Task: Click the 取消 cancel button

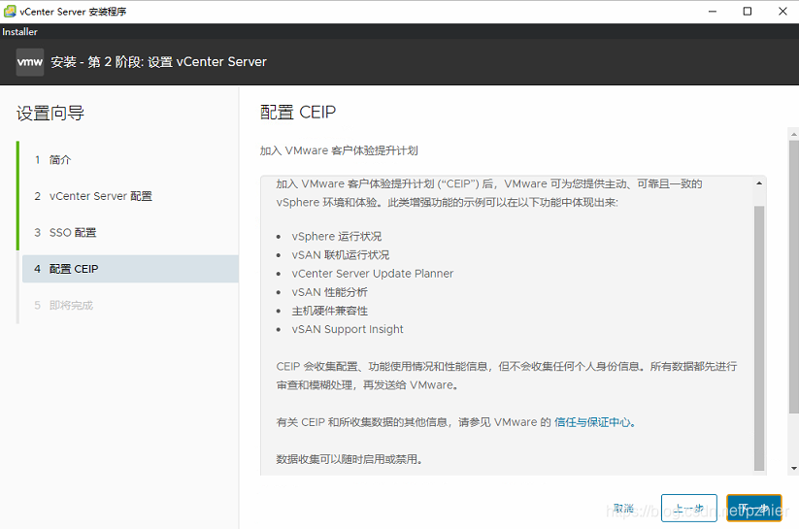Action: click(x=623, y=508)
